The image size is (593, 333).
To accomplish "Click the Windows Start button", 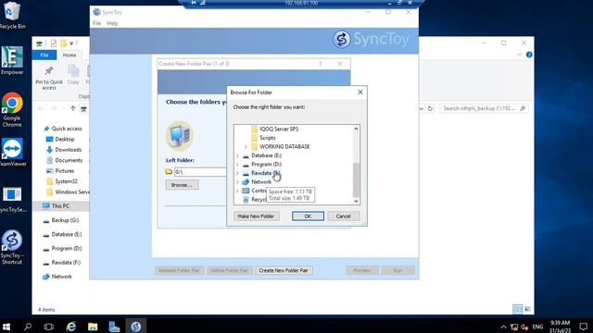I will click(6, 327).
